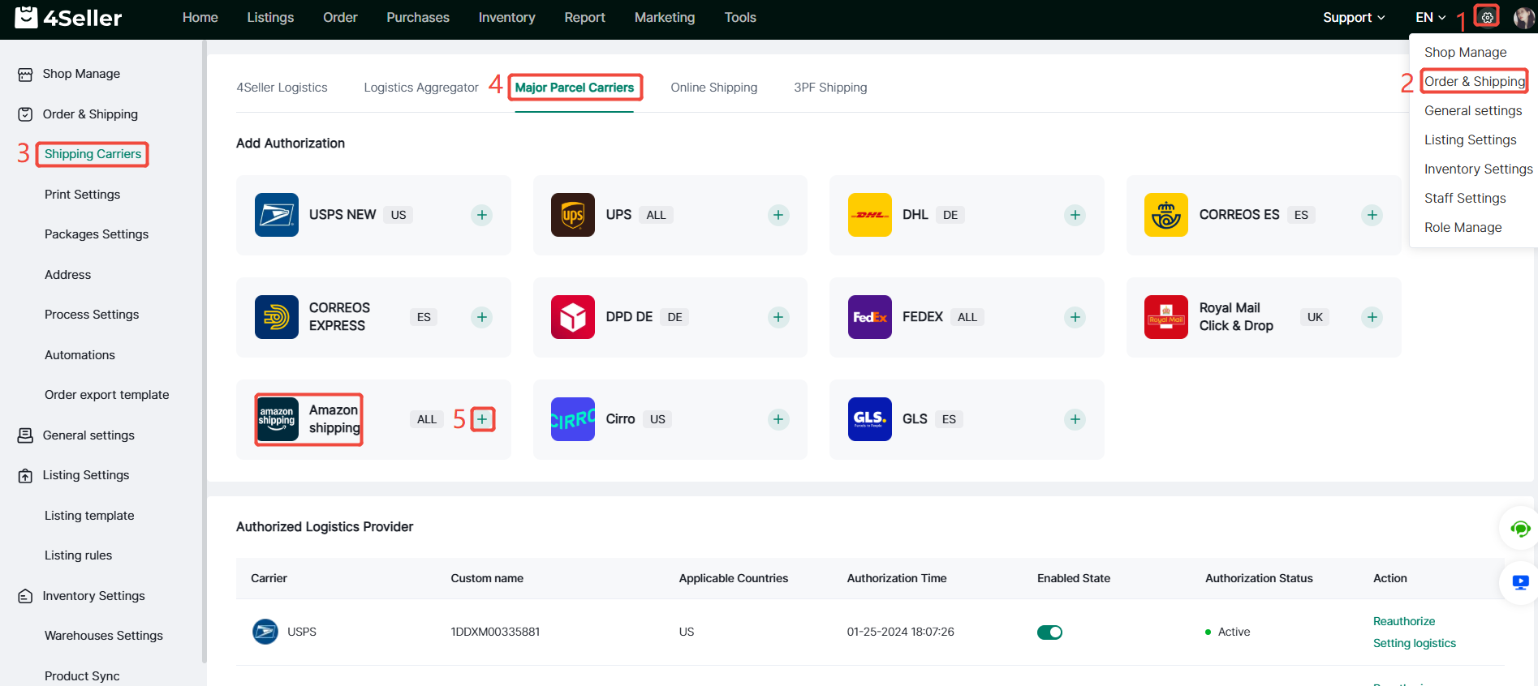Screen dimensions: 1538x686
Task: Click the UPS carrier logo
Action: pos(573,215)
